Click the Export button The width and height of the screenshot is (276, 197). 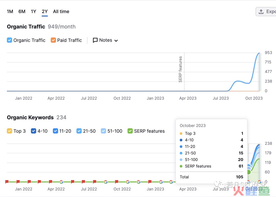click(266, 11)
